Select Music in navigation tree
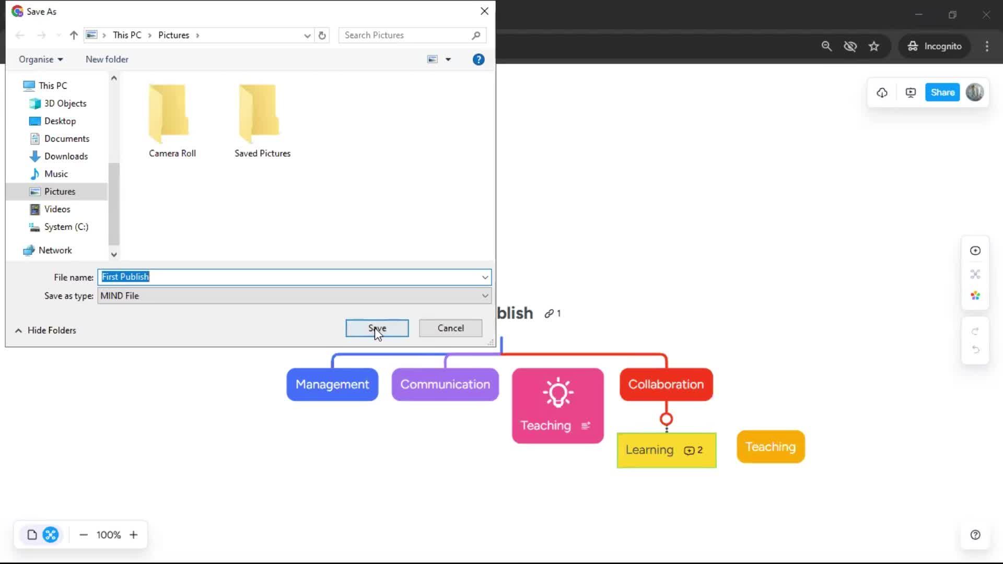 pyautogui.click(x=55, y=174)
